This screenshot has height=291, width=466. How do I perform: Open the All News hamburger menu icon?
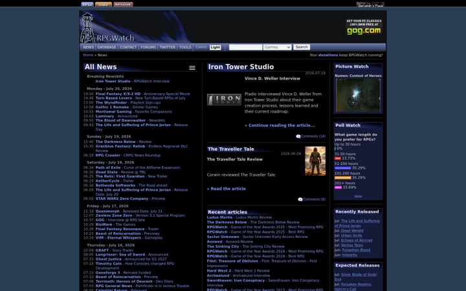tap(192, 68)
